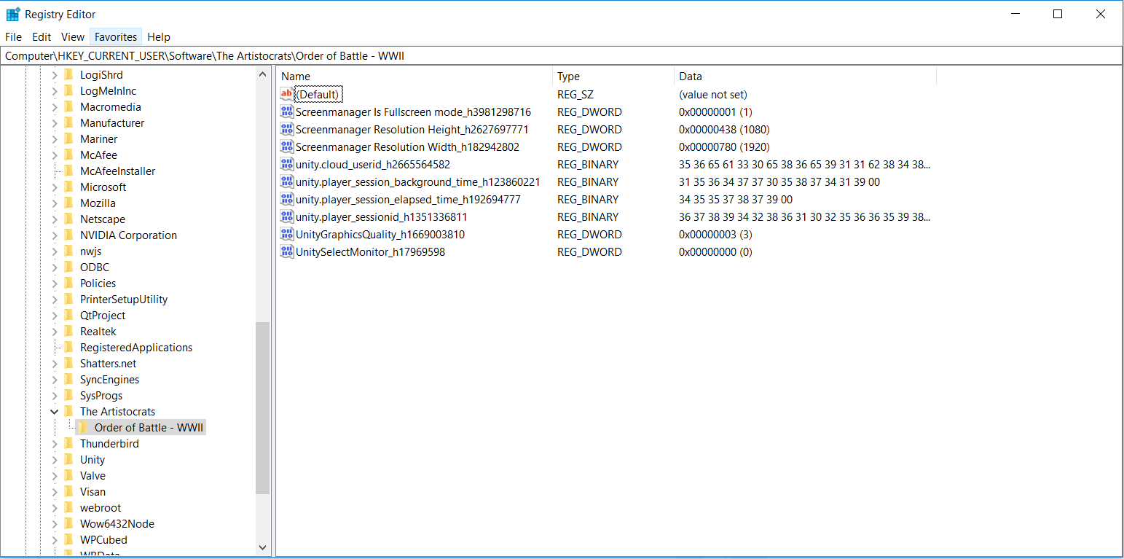
Task: Click the tree pane scroll down arrow
Action: [263, 547]
